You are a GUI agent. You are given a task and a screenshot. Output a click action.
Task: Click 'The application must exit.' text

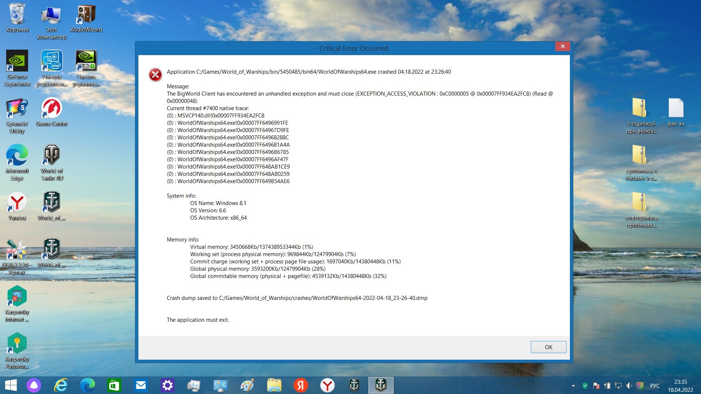click(198, 320)
